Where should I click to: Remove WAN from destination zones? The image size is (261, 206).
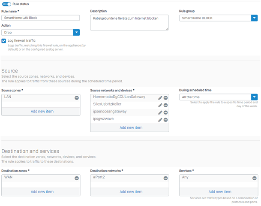77,179
